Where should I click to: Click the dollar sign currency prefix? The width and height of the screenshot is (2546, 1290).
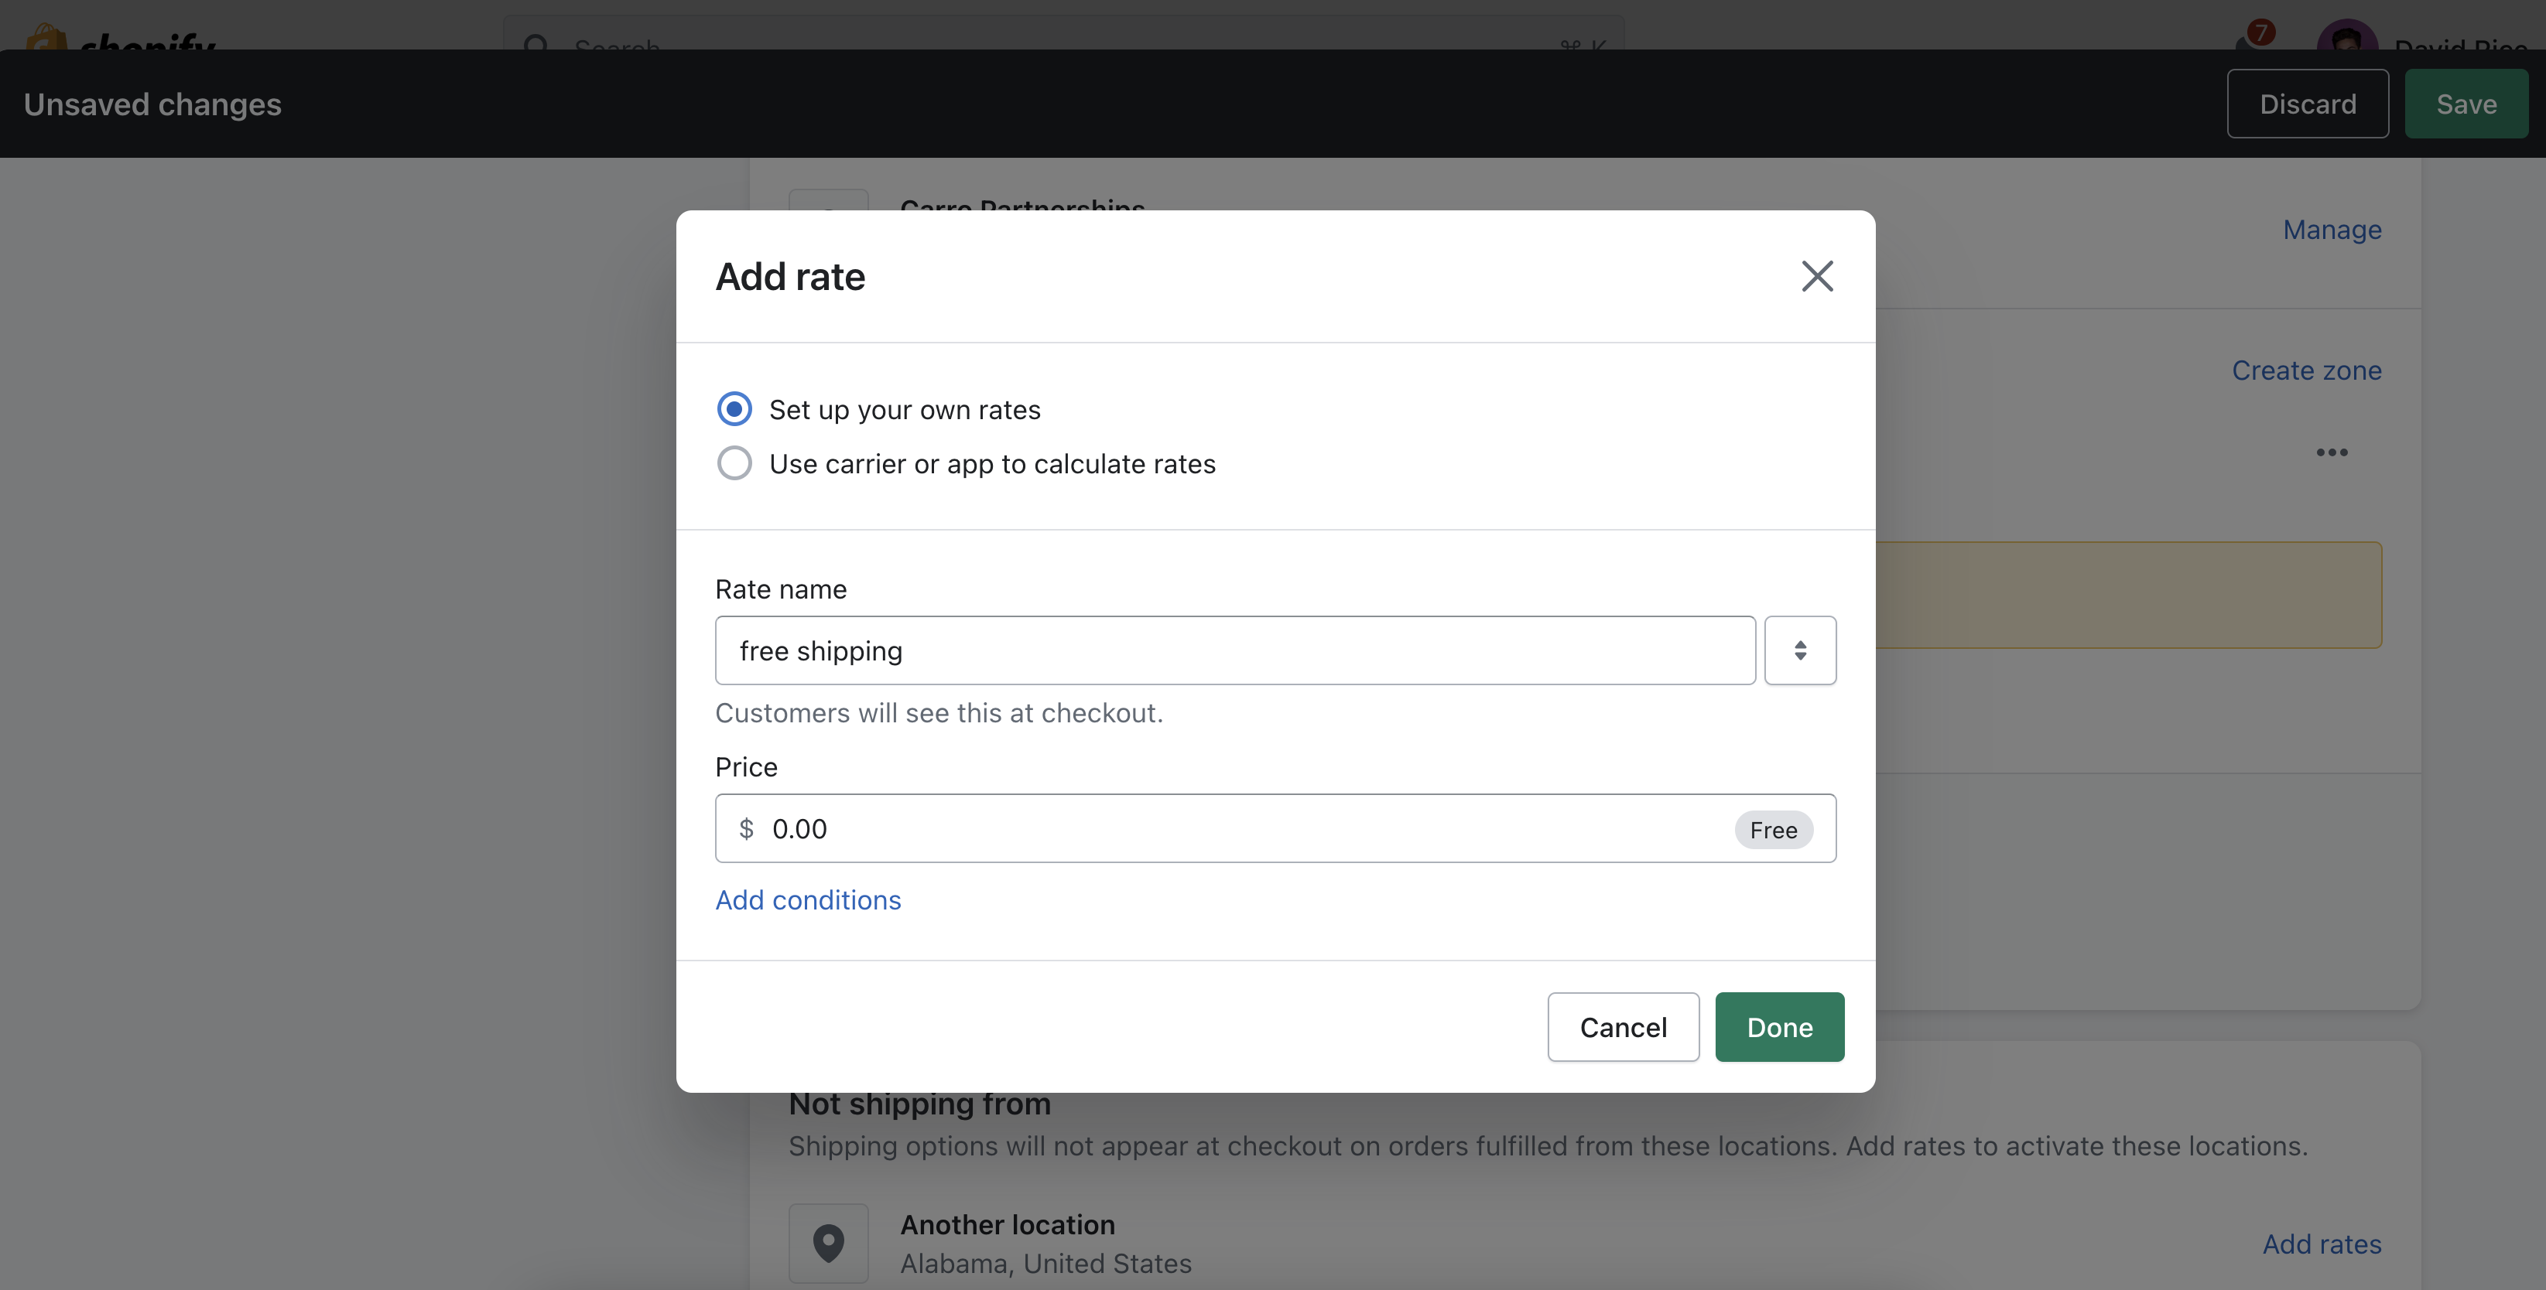(x=746, y=829)
